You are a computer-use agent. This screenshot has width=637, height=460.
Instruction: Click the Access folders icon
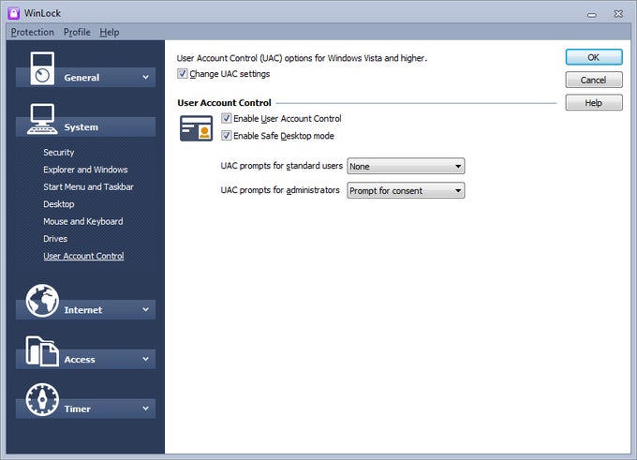pos(40,350)
